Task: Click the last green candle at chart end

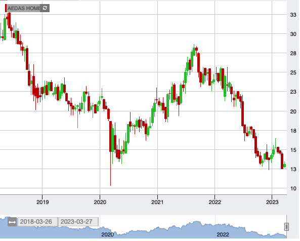Action: tap(284, 165)
